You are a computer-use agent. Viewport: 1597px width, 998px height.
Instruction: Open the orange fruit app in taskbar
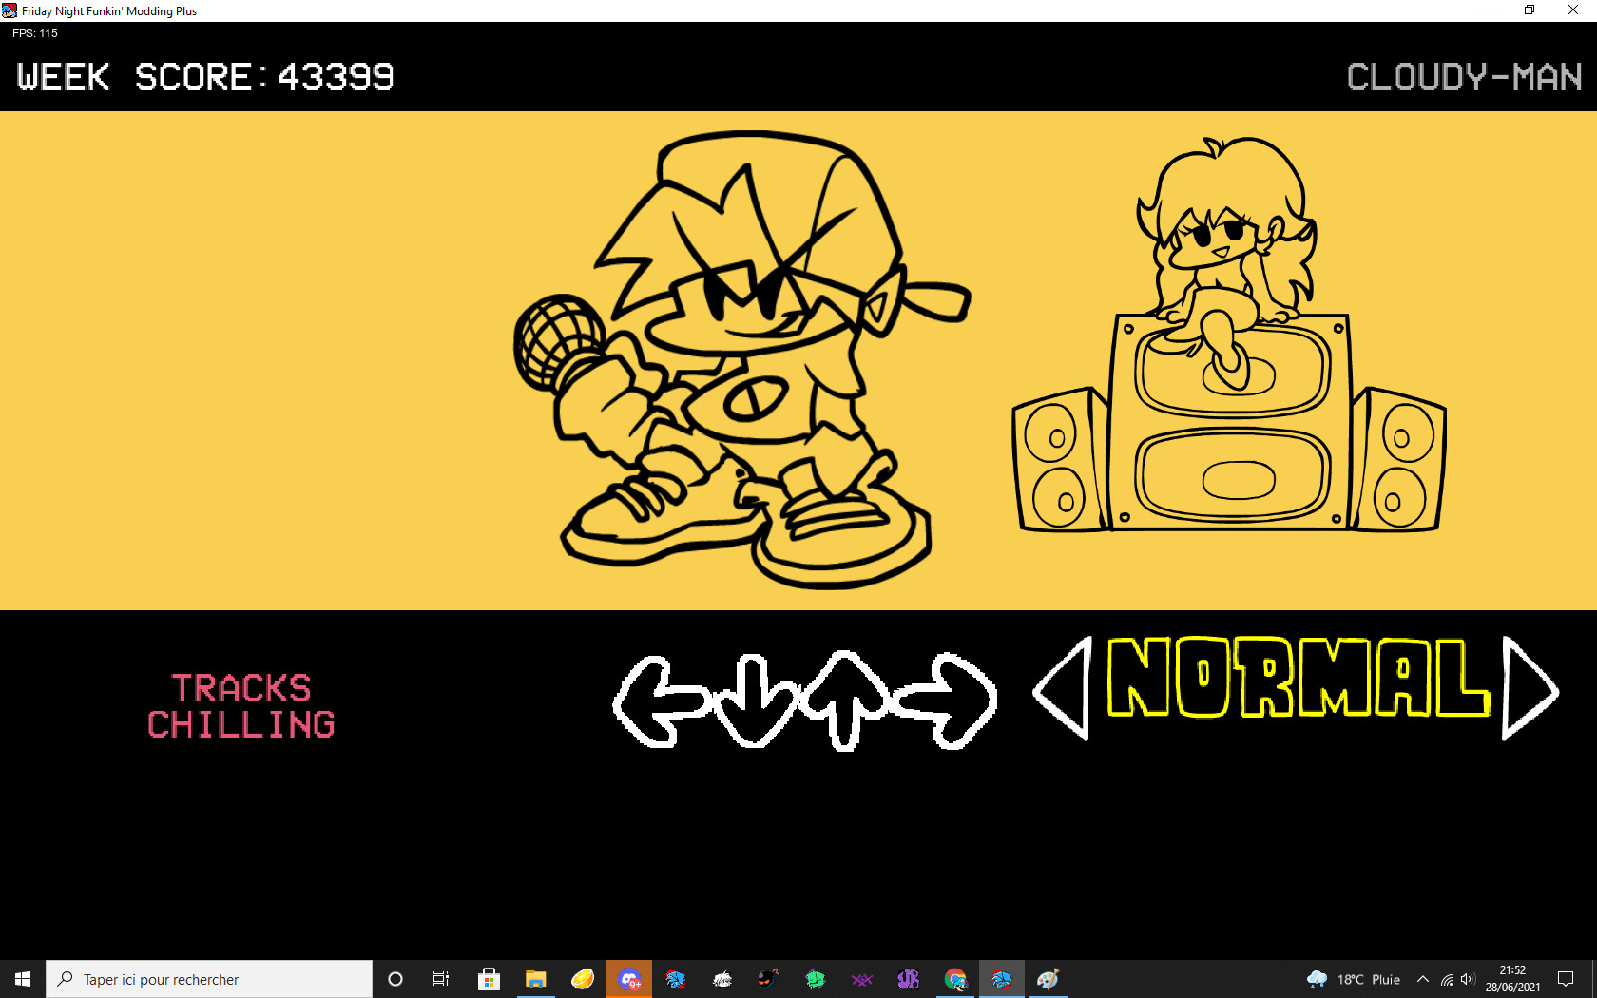pyautogui.click(x=582, y=979)
